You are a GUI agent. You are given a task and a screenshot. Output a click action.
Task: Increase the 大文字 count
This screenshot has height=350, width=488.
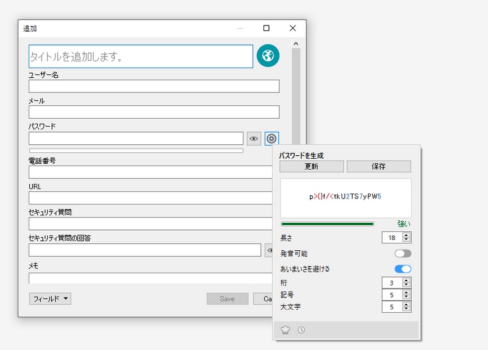pos(406,305)
